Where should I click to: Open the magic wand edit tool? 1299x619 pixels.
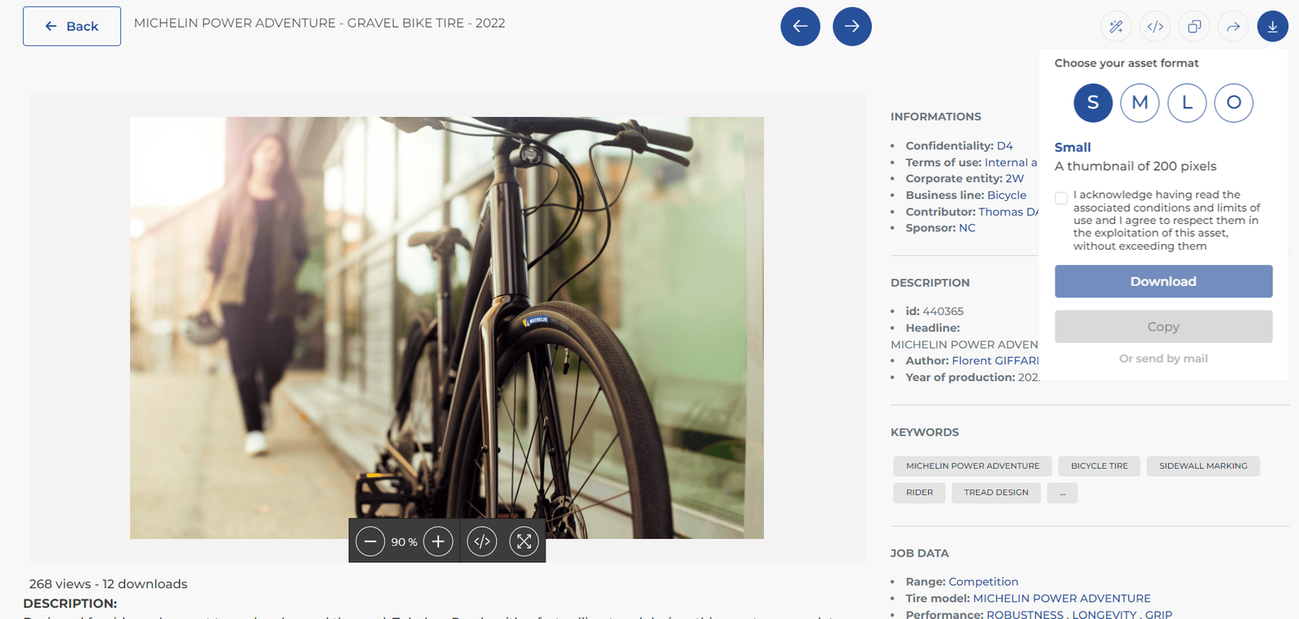[x=1116, y=27]
